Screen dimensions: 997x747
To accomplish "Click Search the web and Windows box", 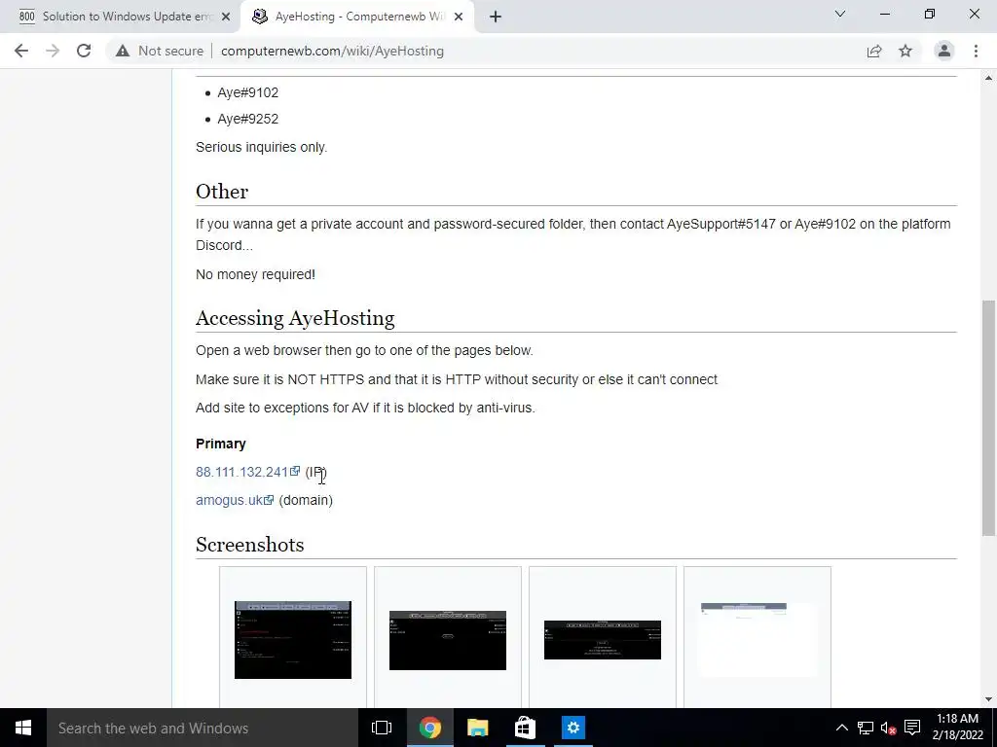I will click(203, 728).
